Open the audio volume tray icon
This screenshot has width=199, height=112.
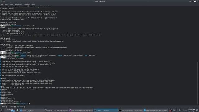(x=177, y=110)
